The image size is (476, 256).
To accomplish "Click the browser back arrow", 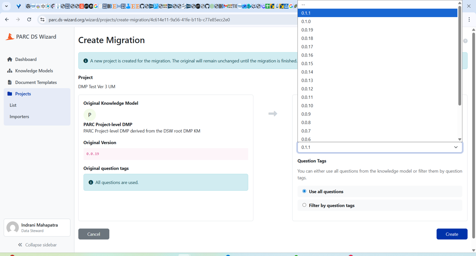I will point(7,20).
